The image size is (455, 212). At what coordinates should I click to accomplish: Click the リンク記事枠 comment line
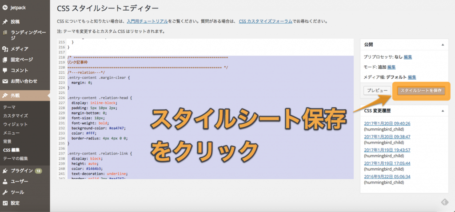(x=77, y=62)
